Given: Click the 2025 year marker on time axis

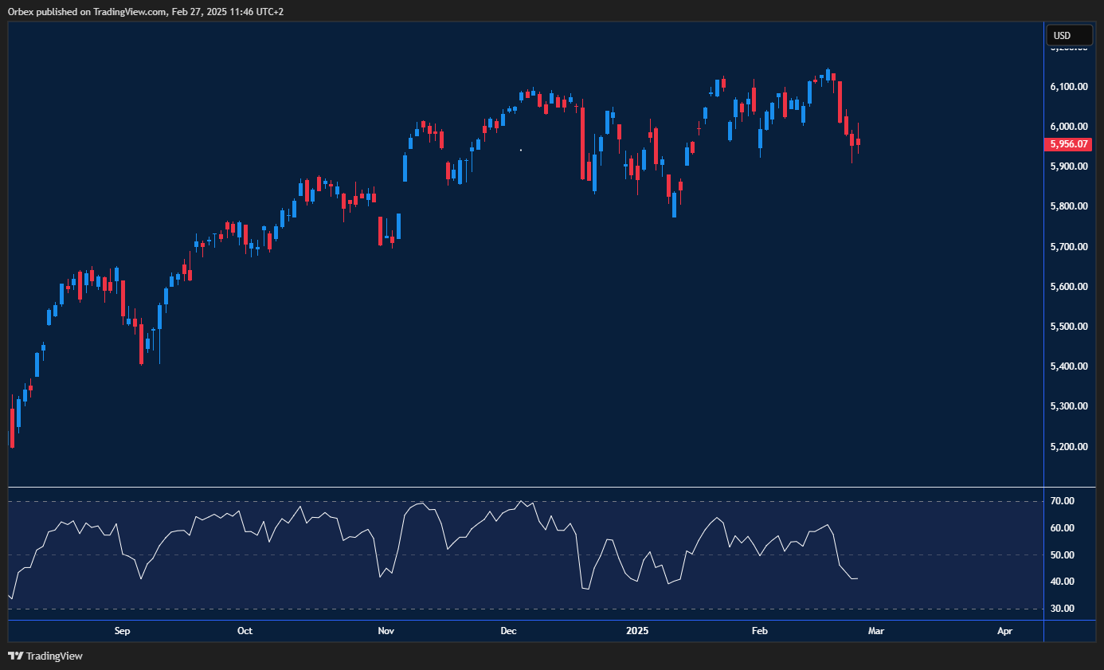Looking at the screenshot, I should [637, 631].
